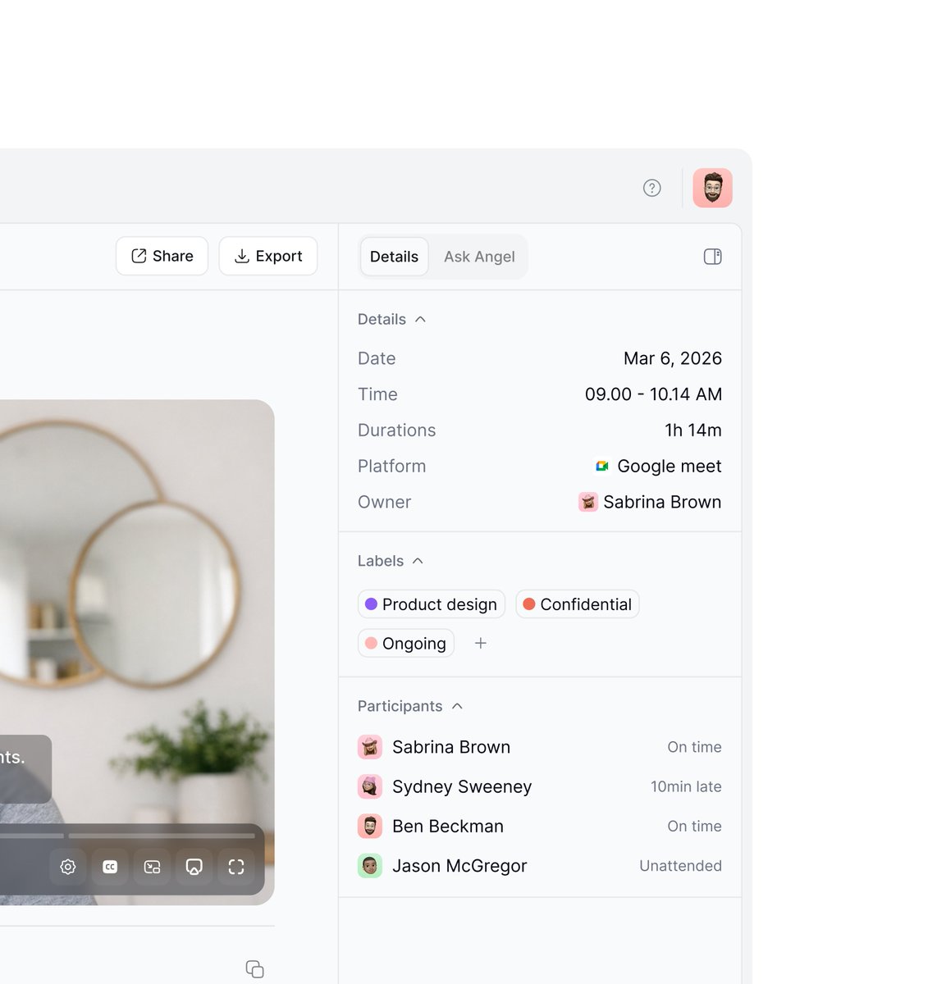Image resolution: width=937 pixels, height=984 pixels.
Task: Click the Unattended status text
Action: [680, 866]
